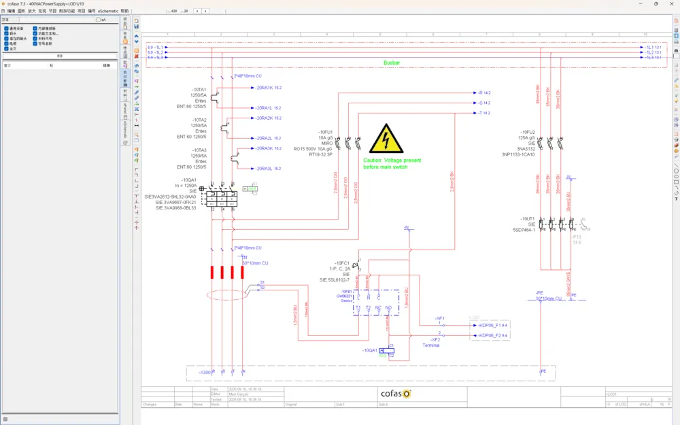The width and height of the screenshot is (680, 425).
Task: Select the rectangle drawing tool
Action: point(676,182)
